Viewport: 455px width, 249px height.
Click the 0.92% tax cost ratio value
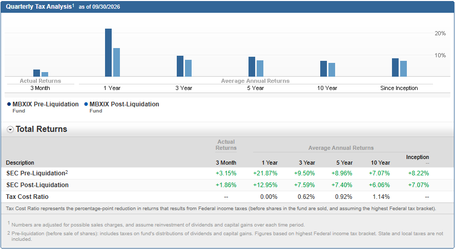coord(344,197)
